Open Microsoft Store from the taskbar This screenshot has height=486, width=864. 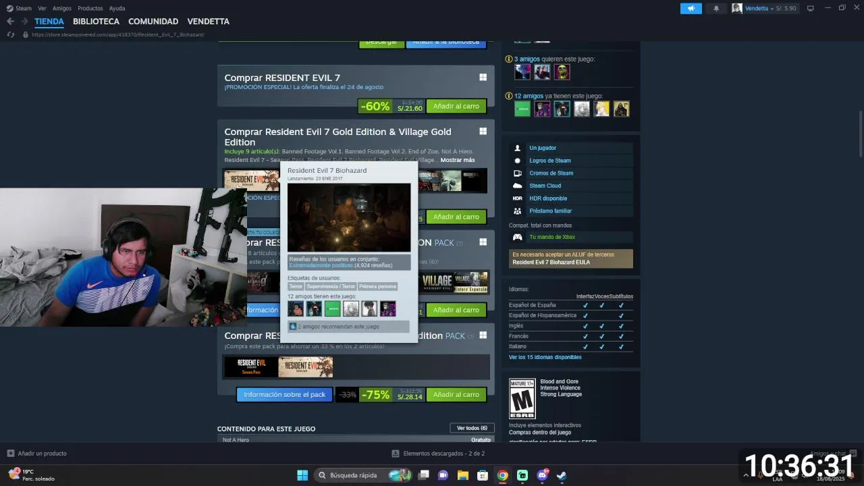point(483,475)
